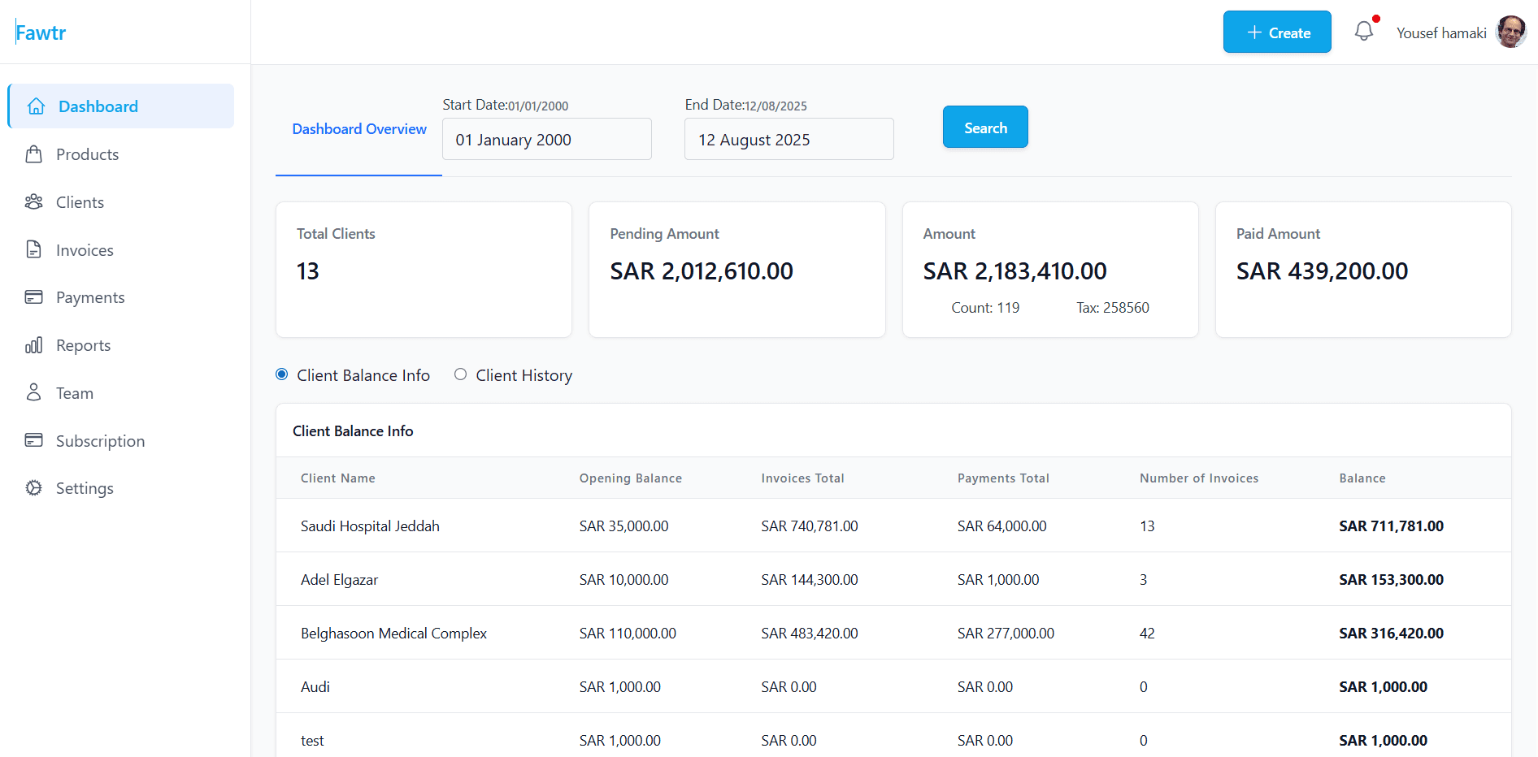
Task: Open the Subscription section
Action: (x=101, y=440)
